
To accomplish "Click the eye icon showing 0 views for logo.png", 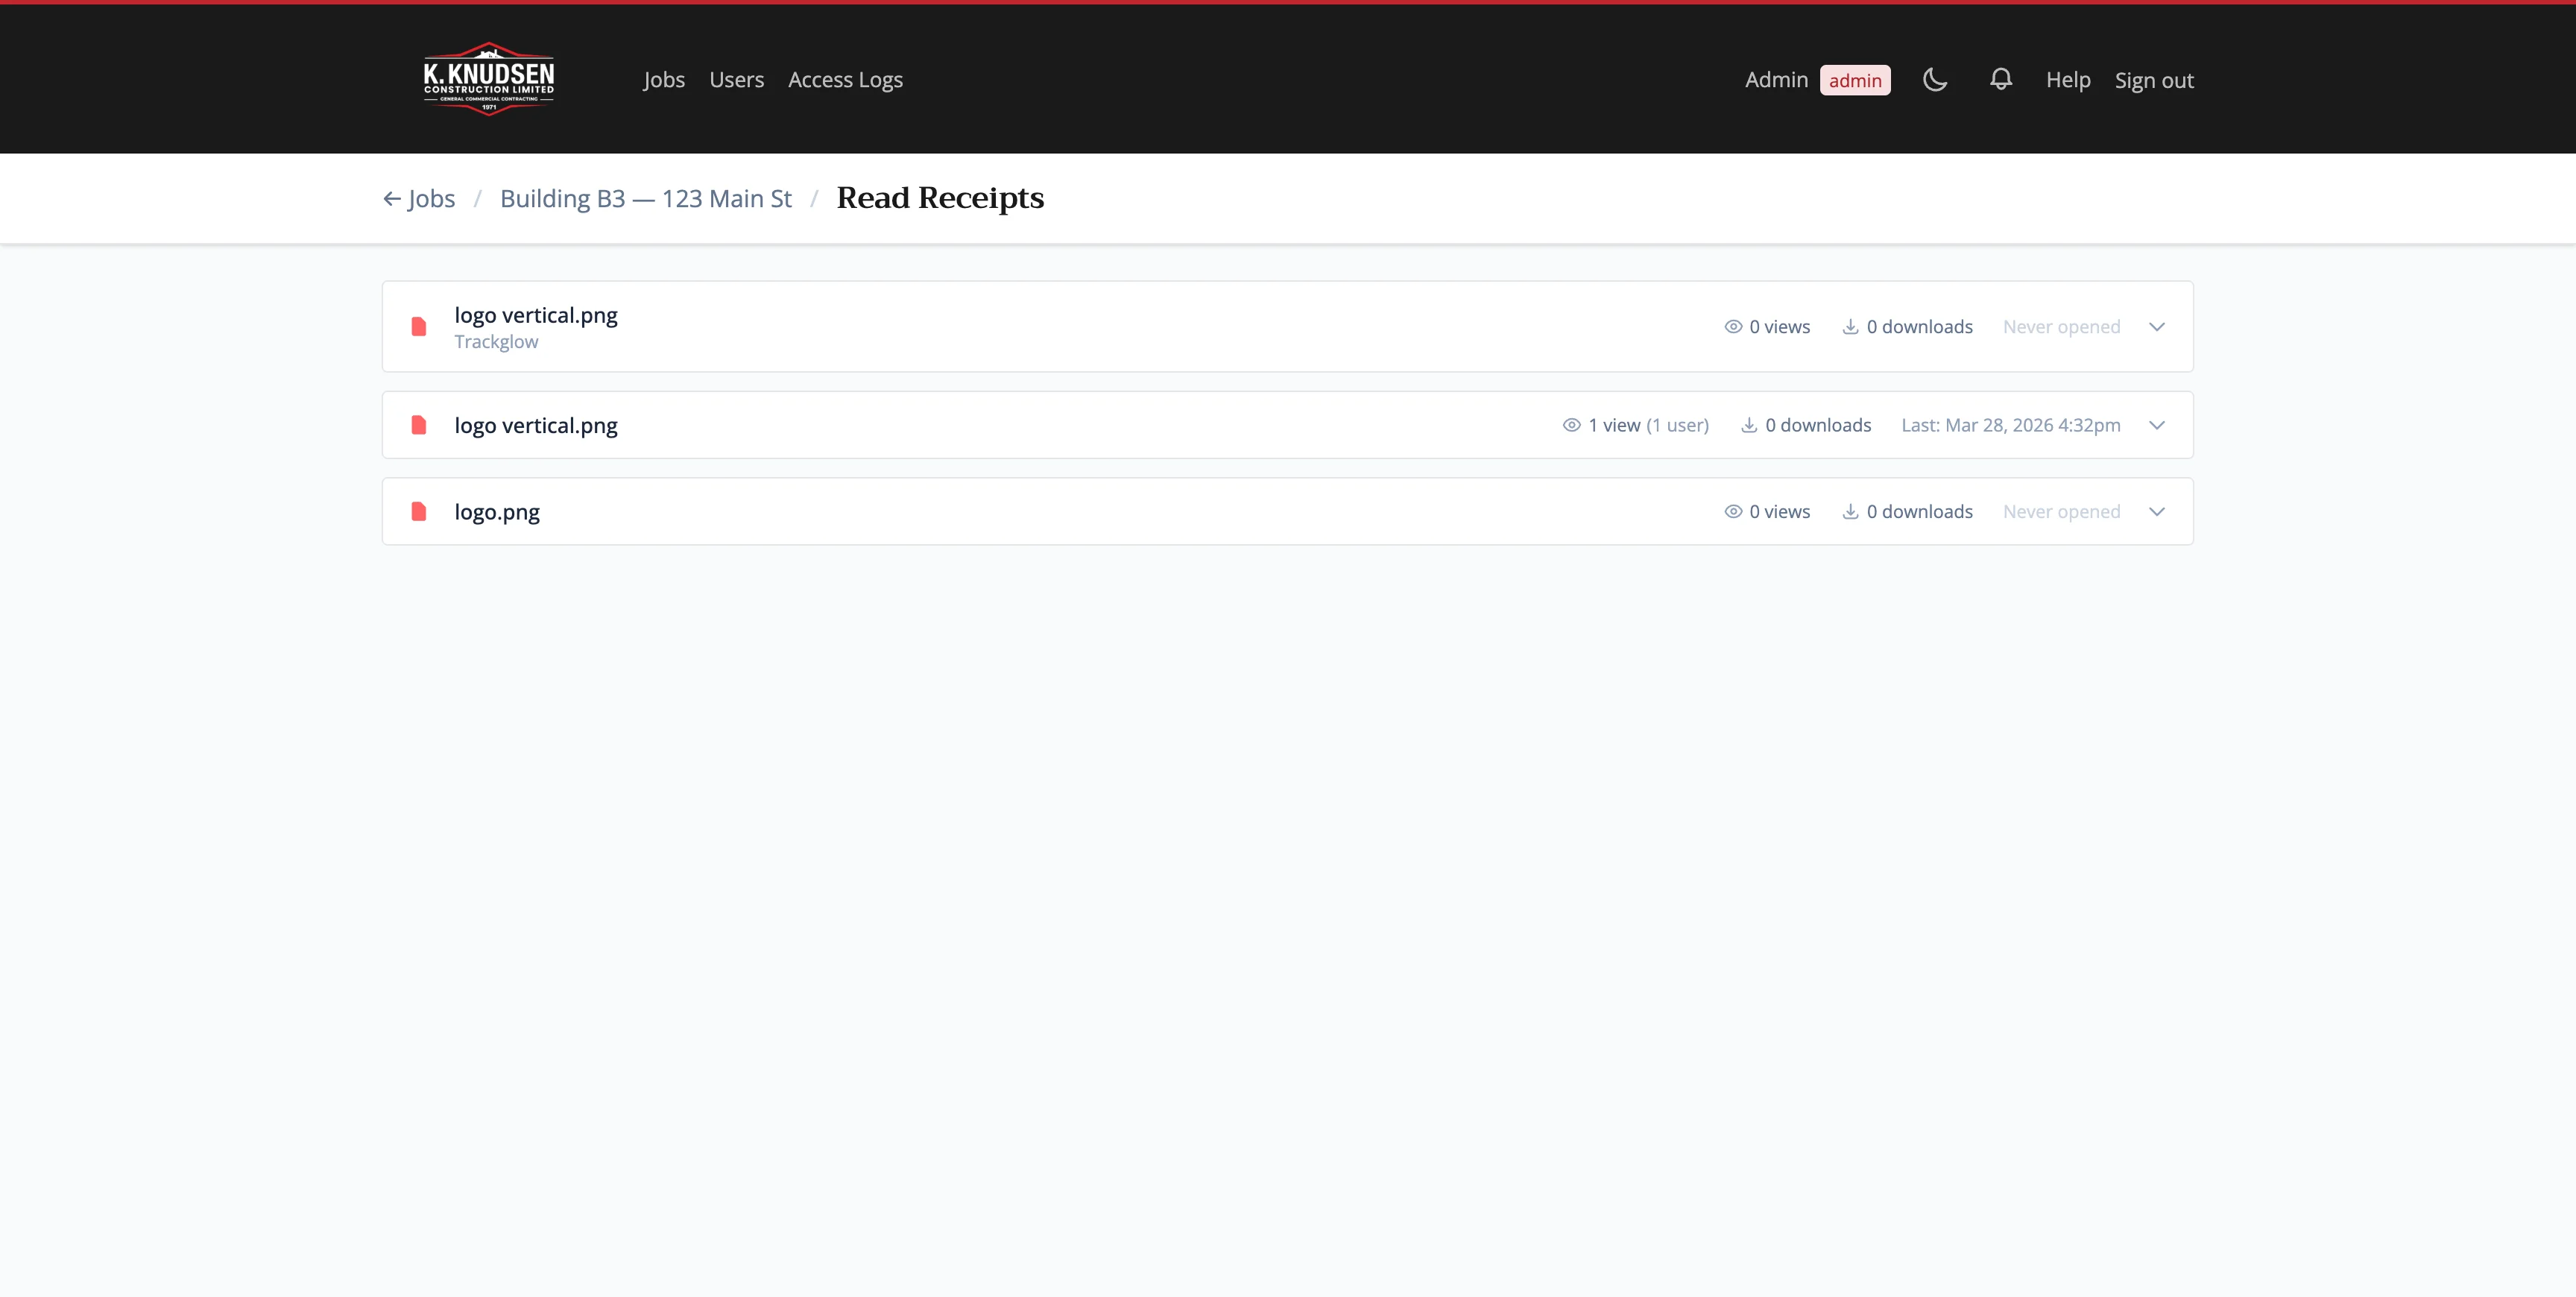I will click(x=1732, y=511).
